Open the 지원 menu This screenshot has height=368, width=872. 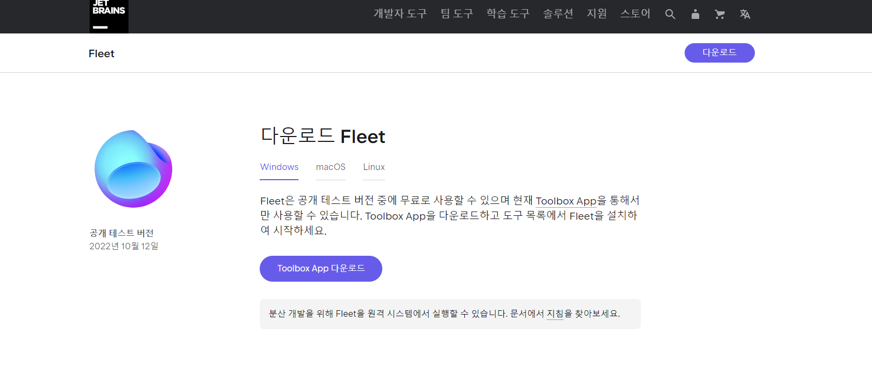597,13
